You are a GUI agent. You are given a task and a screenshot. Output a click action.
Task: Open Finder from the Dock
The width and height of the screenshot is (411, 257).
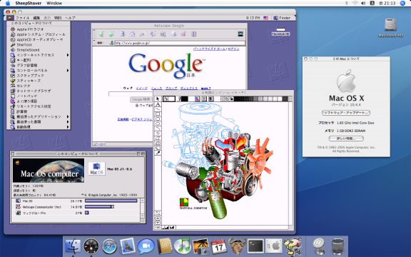click(73, 246)
